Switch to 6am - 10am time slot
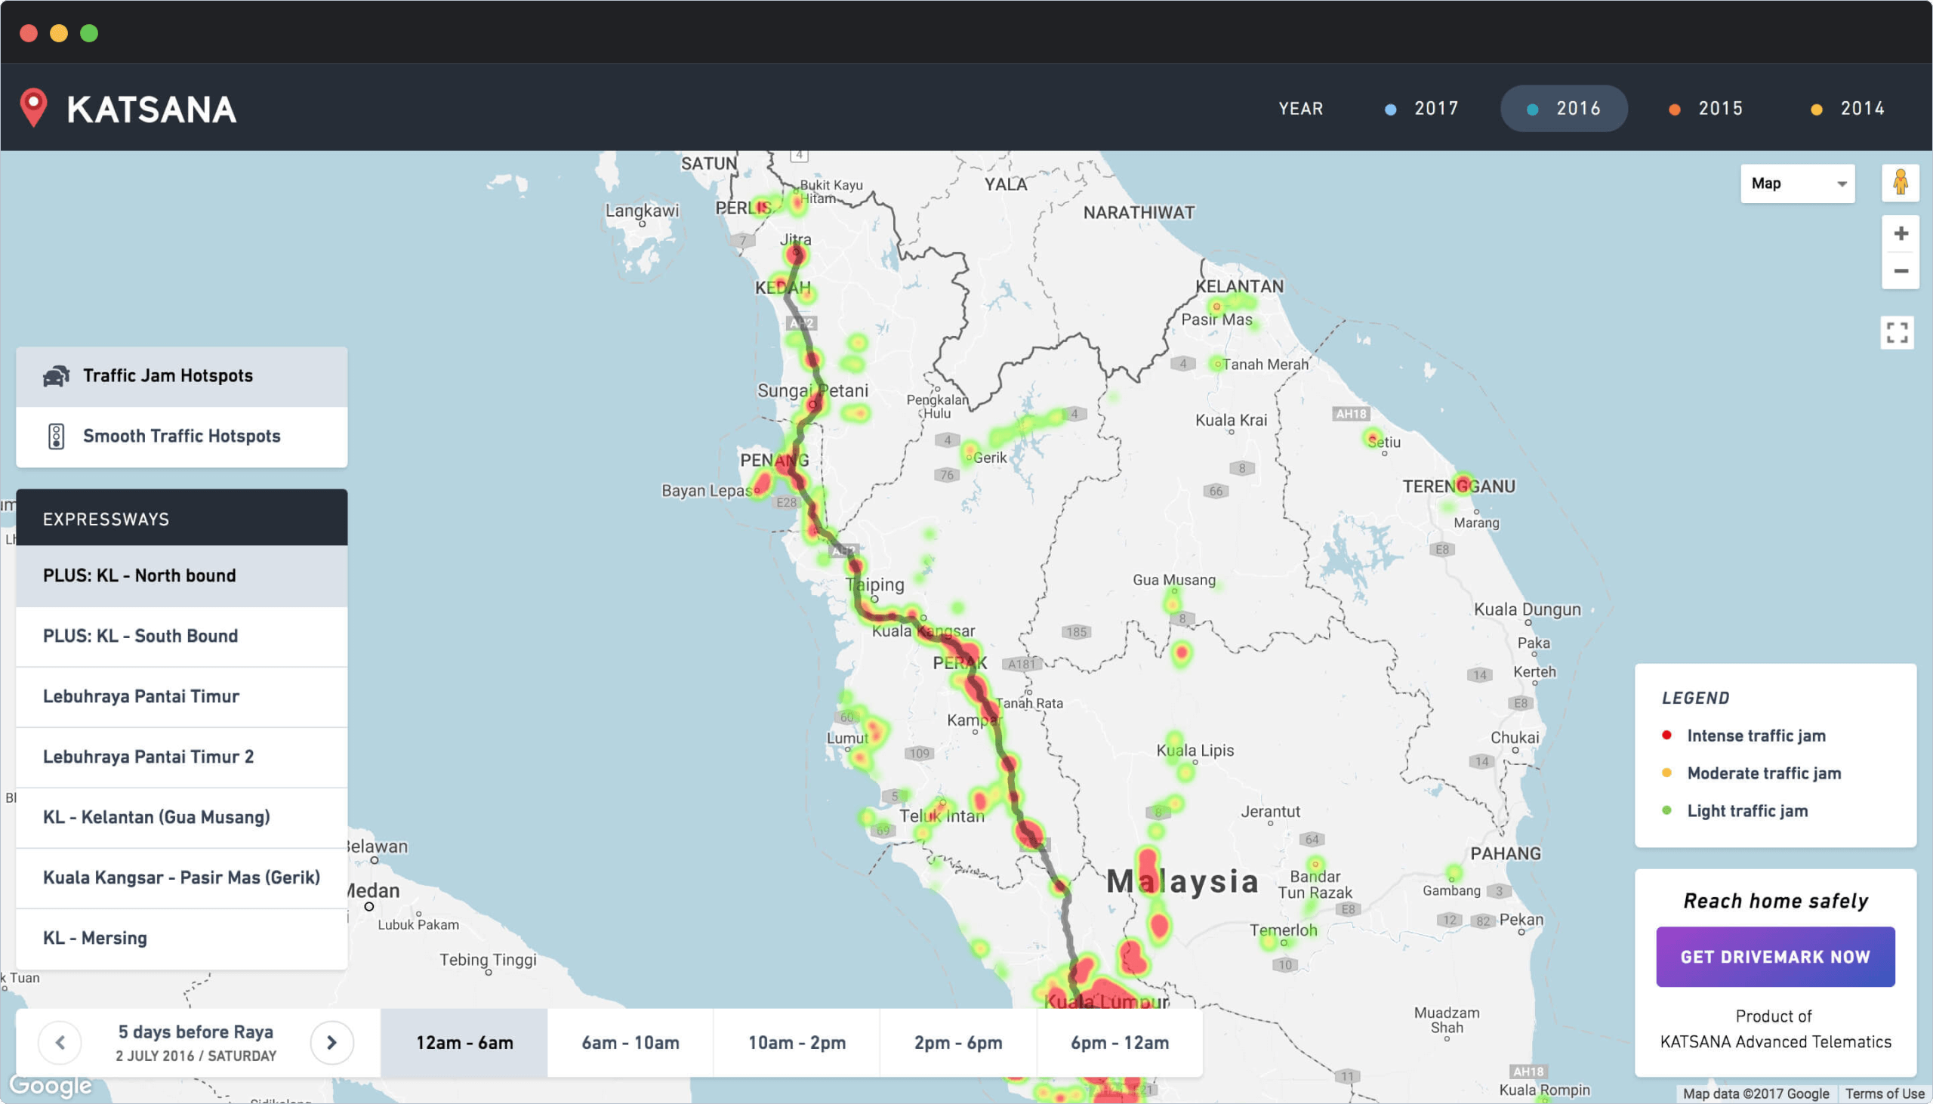This screenshot has width=1933, height=1104. [x=630, y=1043]
